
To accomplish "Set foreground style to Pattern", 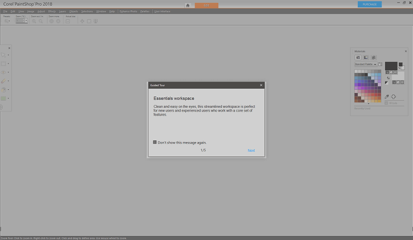I will click(x=395, y=72).
